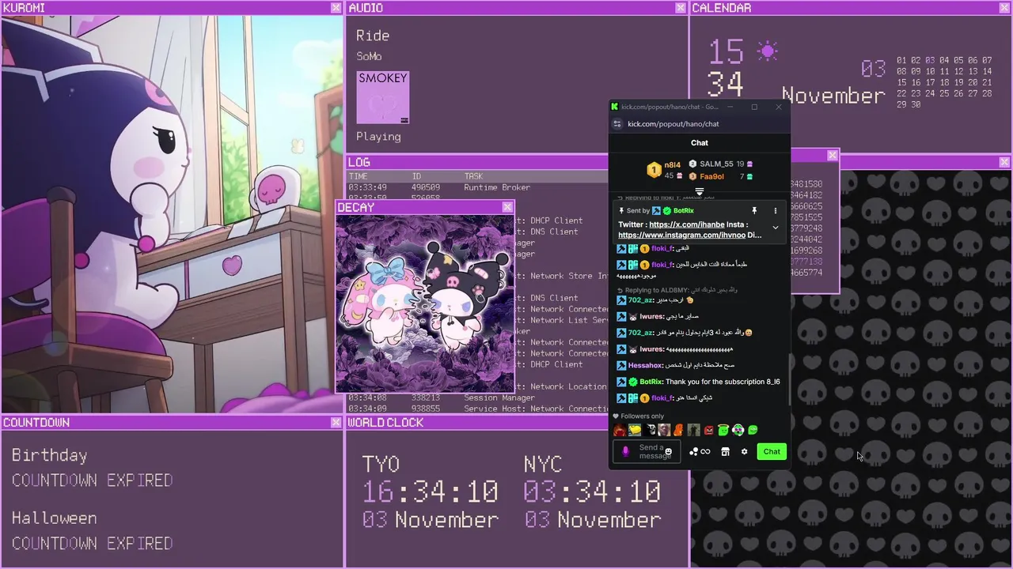Click moderator badge beside Hessahox

(x=621, y=366)
